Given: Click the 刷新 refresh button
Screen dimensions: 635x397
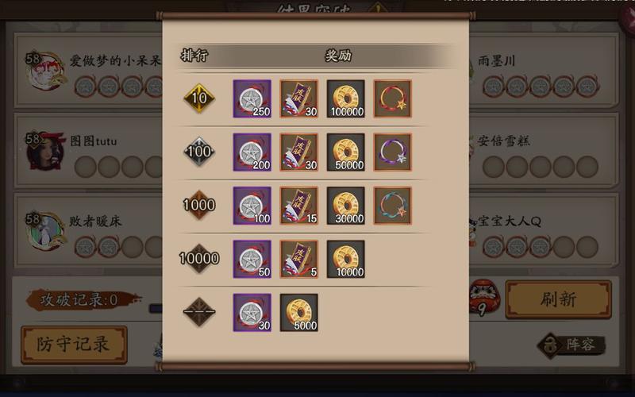Looking at the screenshot, I should coord(558,300).
